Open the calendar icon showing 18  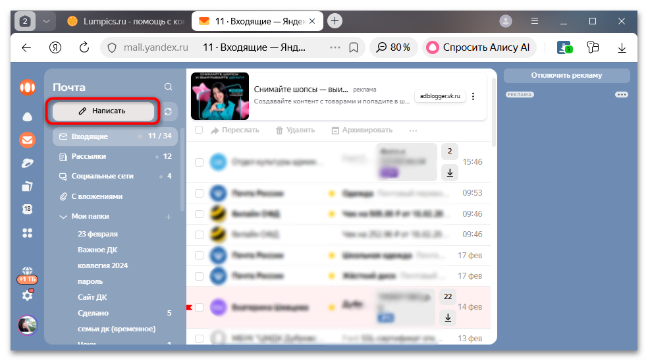pos(27,209)
